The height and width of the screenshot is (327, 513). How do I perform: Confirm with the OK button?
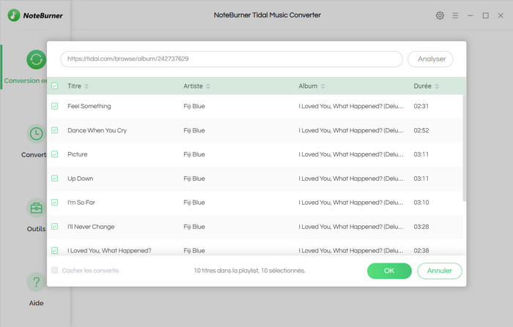pyautogui.click(x=389, y=271)
